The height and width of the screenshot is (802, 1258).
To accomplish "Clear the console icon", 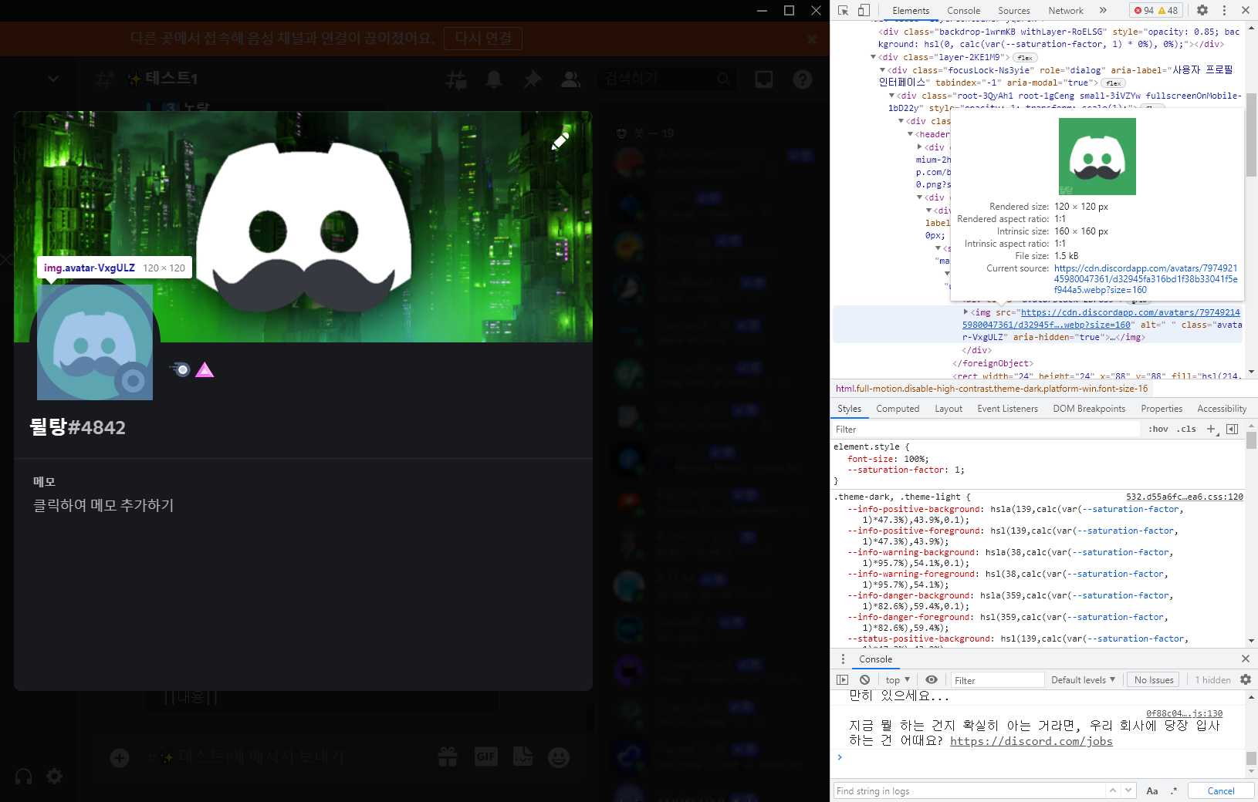I will point(864,679).
